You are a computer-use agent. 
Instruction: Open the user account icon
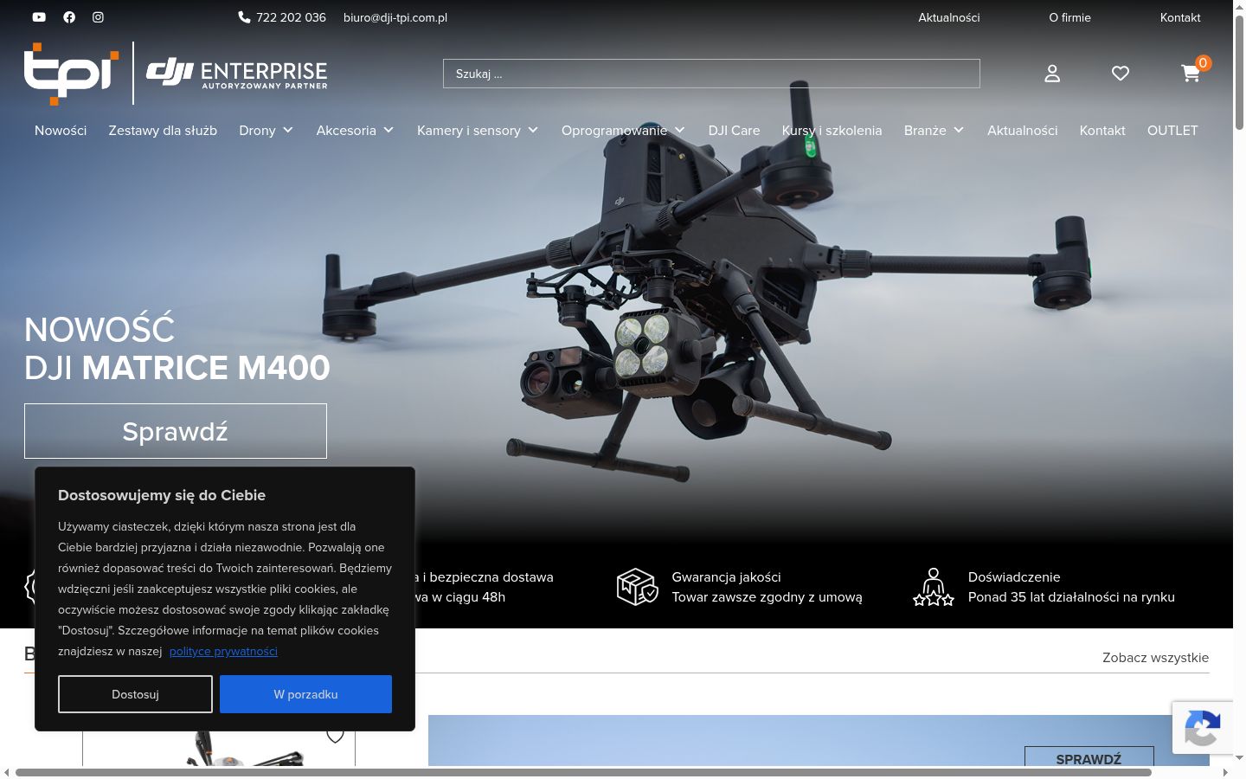(1052, 74)
